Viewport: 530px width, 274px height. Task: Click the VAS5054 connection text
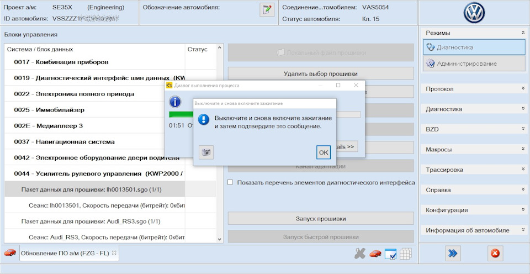375,7
